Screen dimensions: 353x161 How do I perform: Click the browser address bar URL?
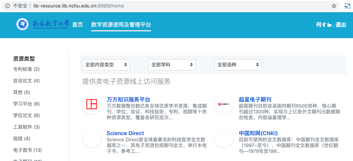click(x=79, y=6)
